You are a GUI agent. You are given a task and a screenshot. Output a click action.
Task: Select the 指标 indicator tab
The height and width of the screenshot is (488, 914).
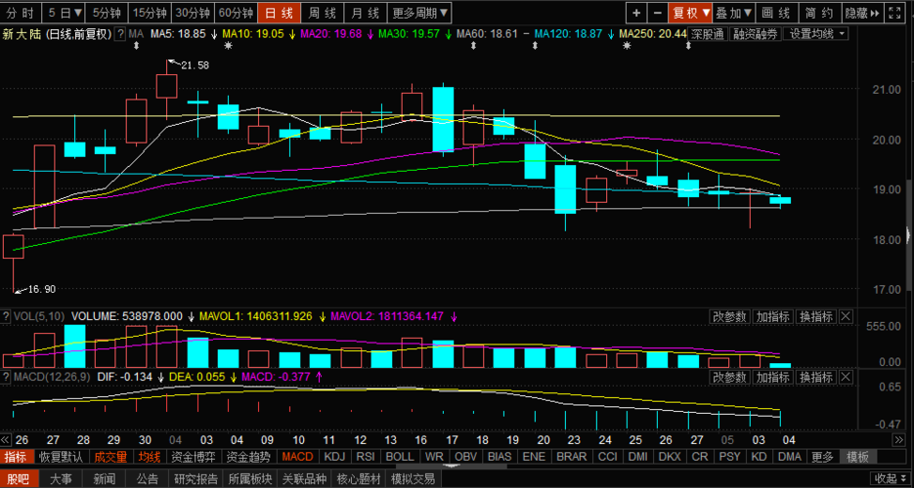tap(16, 457)
